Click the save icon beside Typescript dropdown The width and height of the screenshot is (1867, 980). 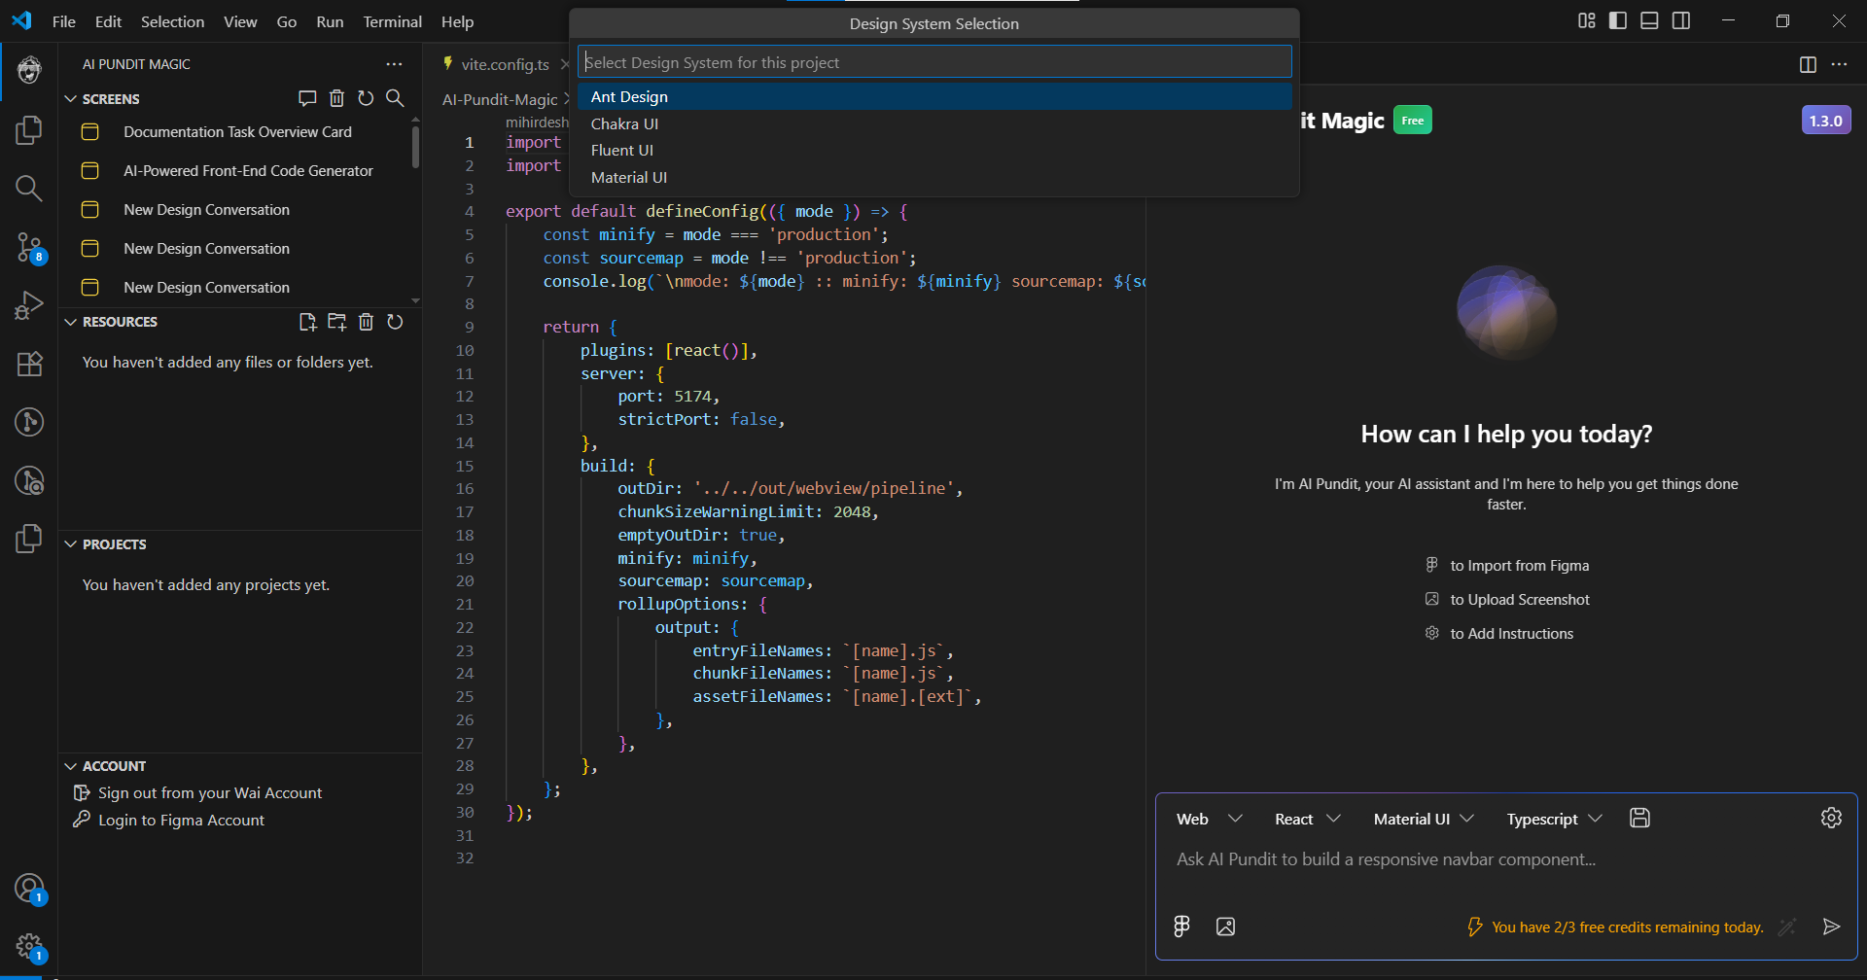click(1639, 819)
